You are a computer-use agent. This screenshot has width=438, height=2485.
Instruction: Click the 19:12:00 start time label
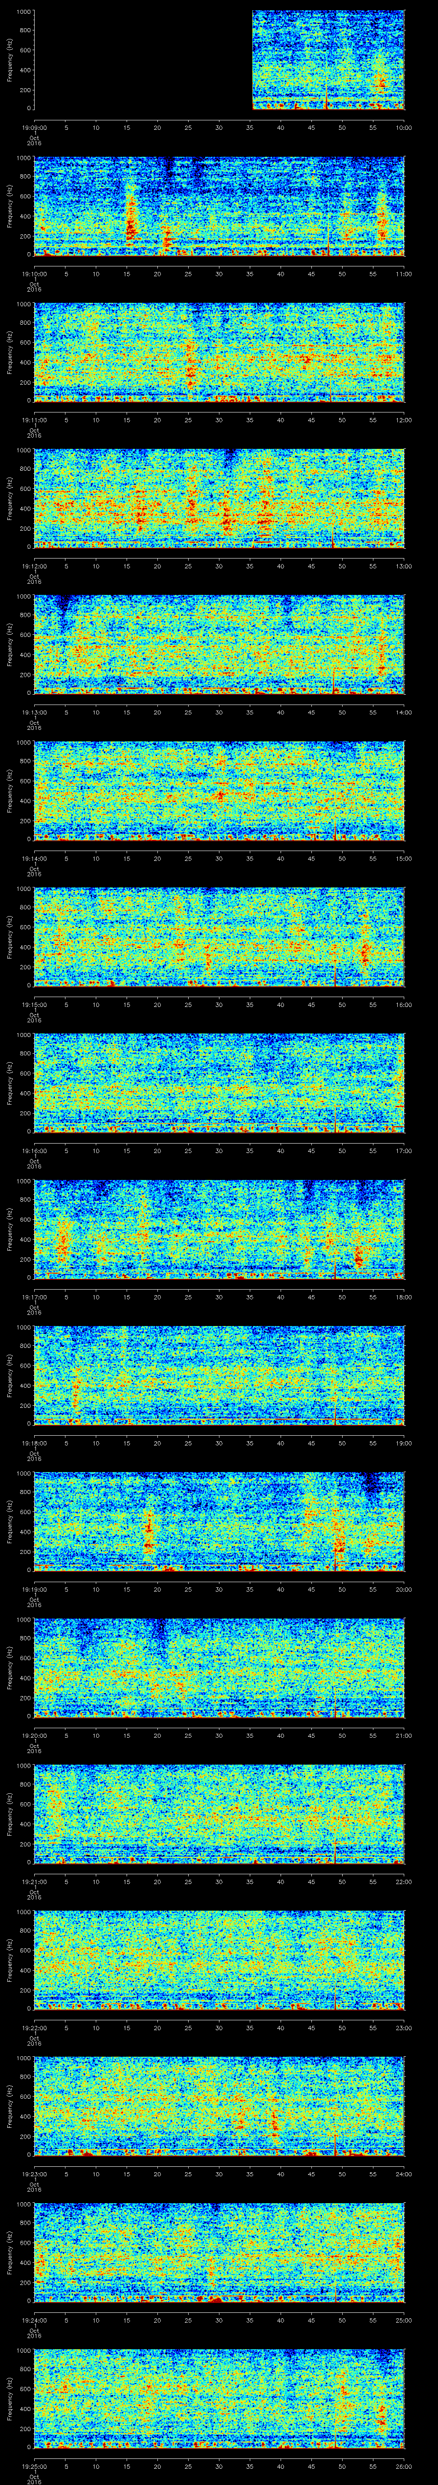pyautogui.click(x=34, y=566)
